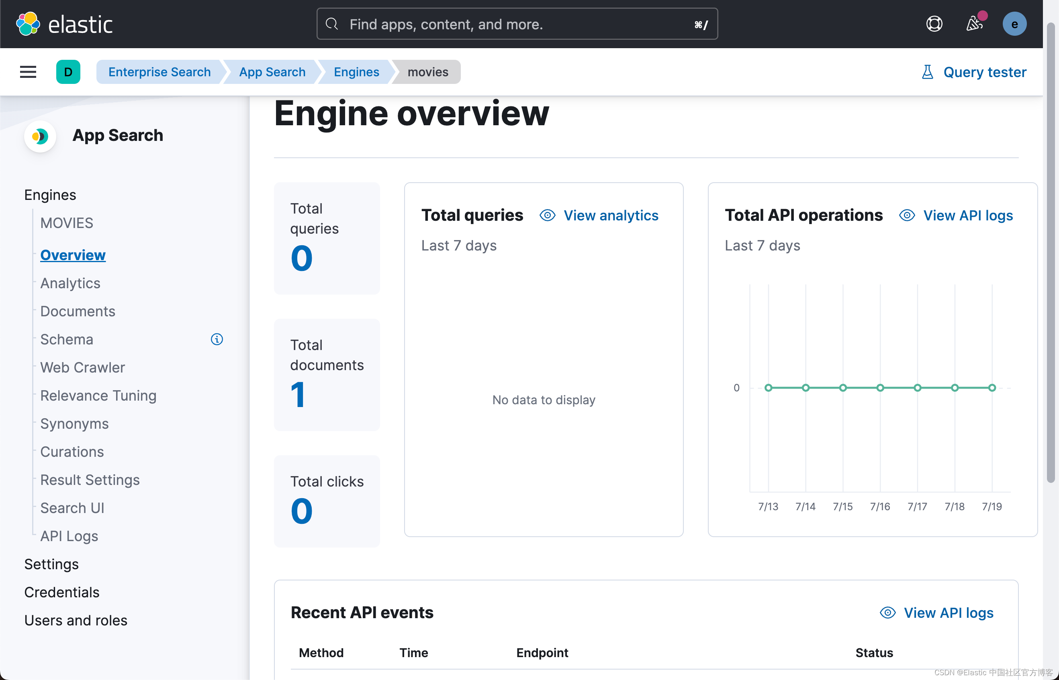
Task: Click the Total clicks stat card
Action: coord(327,502)
